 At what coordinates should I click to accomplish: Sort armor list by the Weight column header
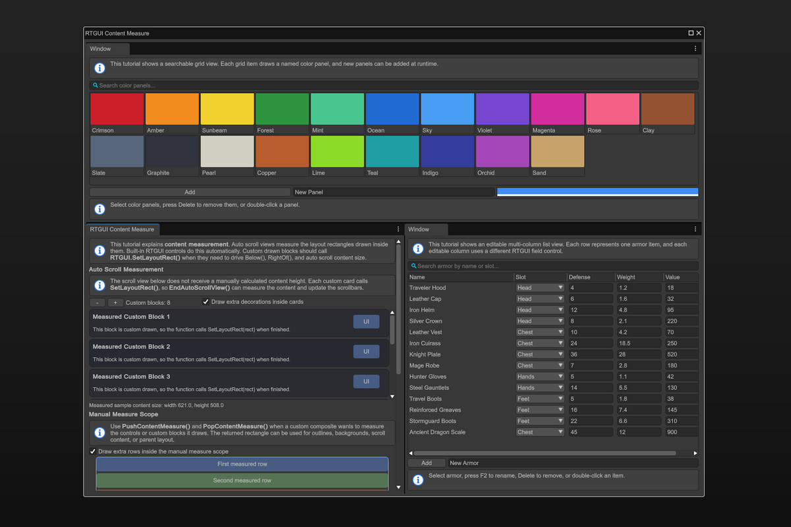(x=639, y=277)
